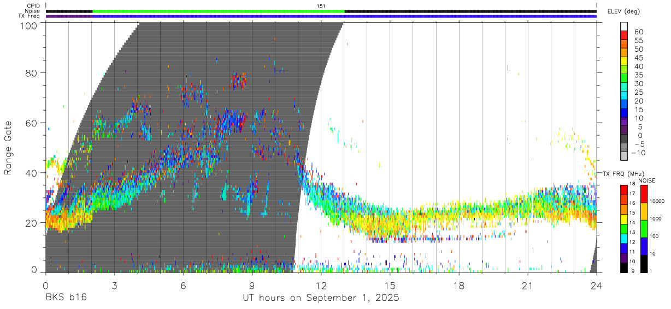Click the x-axis tick label 3
671x309 pixels.
pyautogui.click(x=114, y=285)
